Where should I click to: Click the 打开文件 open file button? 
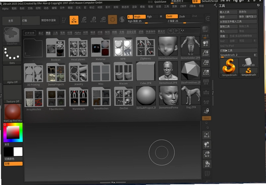(x=30, y=33)
